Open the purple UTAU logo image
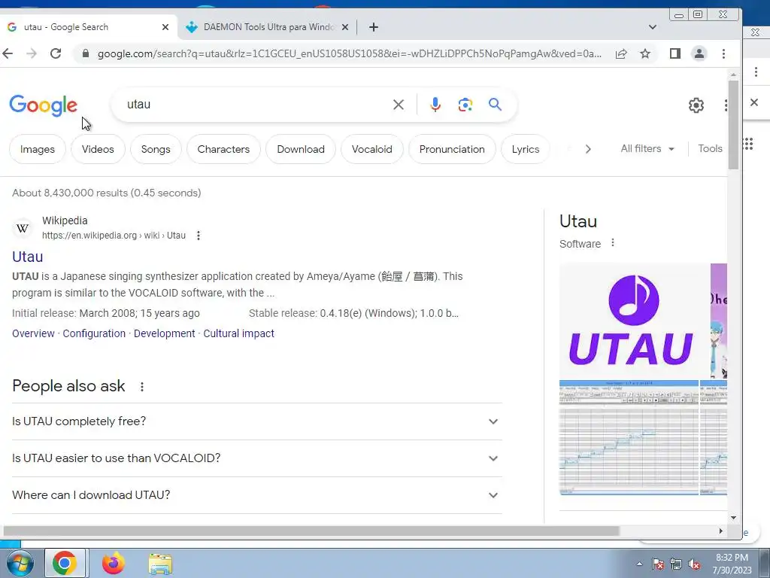Image resolution: width=770 pixels, height=578 pixels. pyautogui.click(x=633, y=321)
